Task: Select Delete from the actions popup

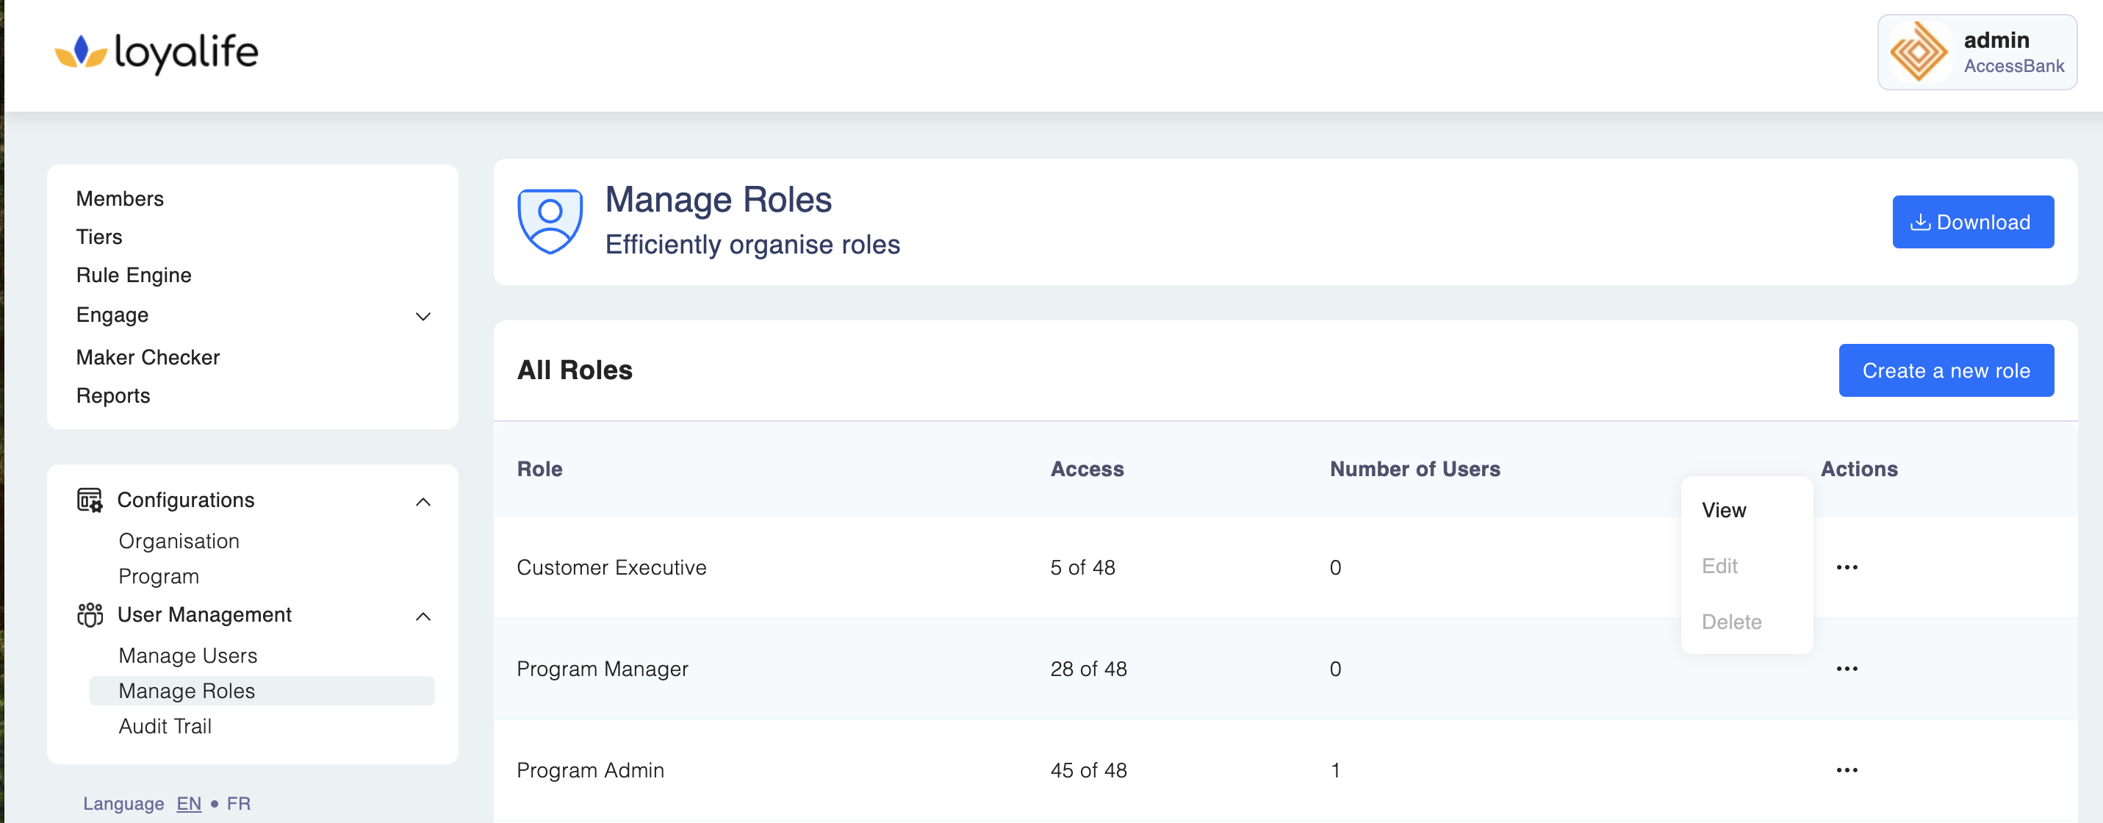Action: pos(1730,622)
